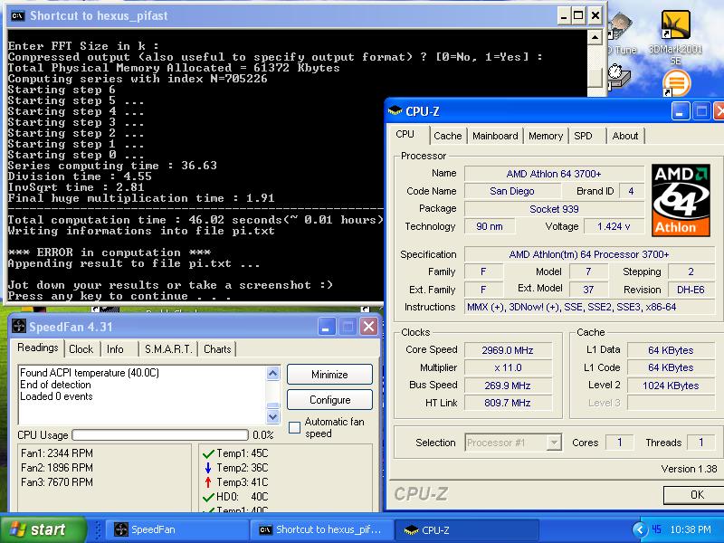Click the Technology 90 nm value
The image size is (724, 543).
(490, 226)
